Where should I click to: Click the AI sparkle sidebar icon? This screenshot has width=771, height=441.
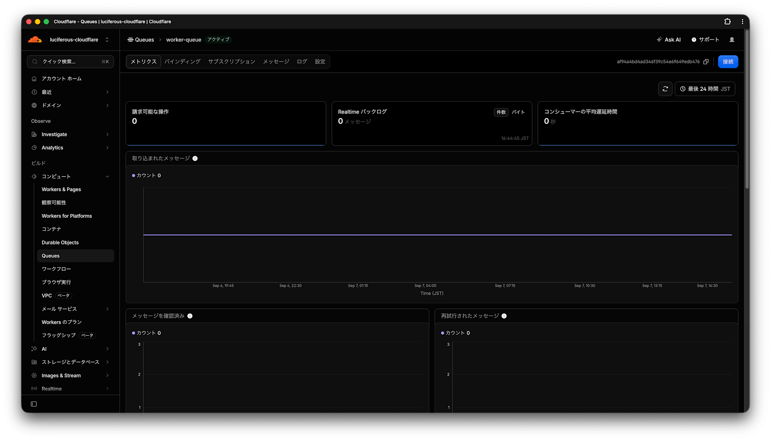(34, 349)
